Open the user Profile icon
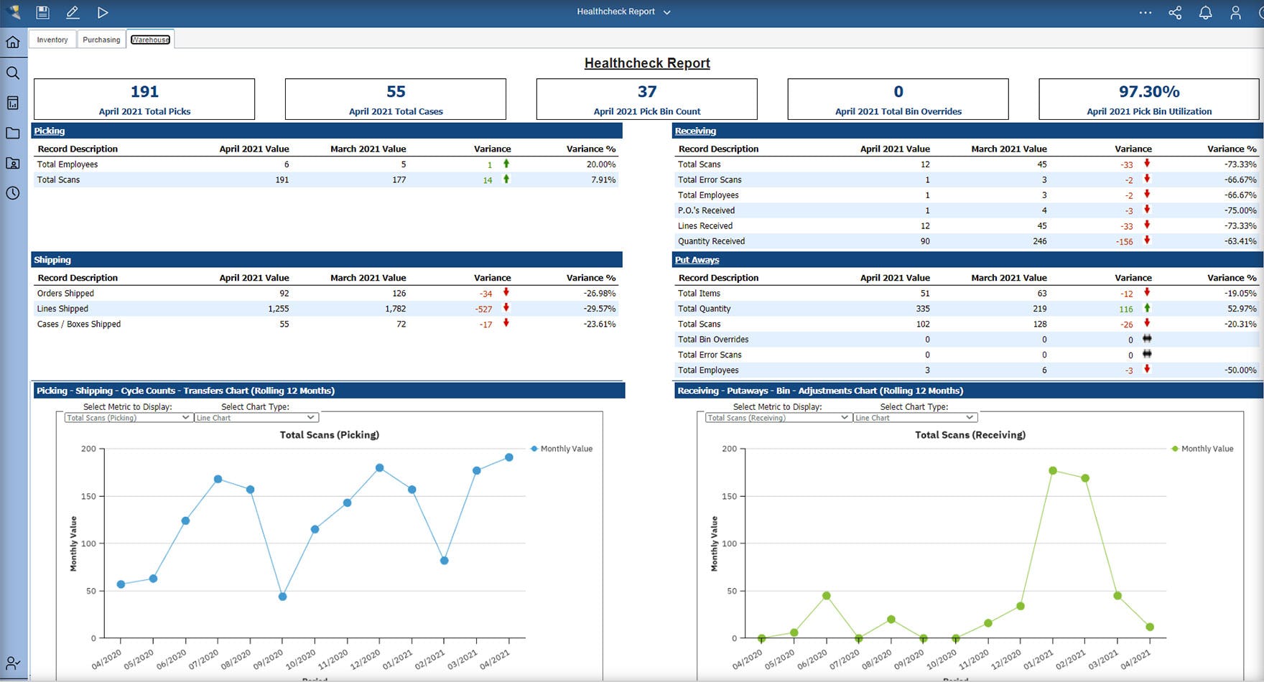1264x682 pixels. [1236, 12]
